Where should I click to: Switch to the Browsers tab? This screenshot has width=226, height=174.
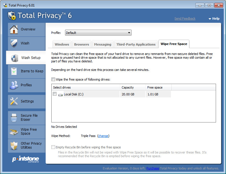82,44
